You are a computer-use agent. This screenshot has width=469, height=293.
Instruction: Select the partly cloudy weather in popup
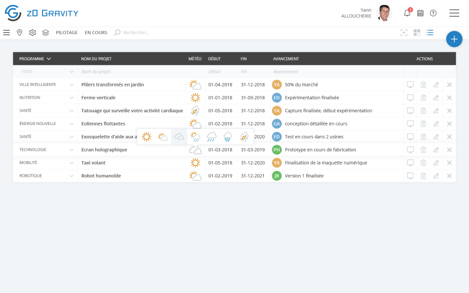pyautogui.click(x=163, y=137)
